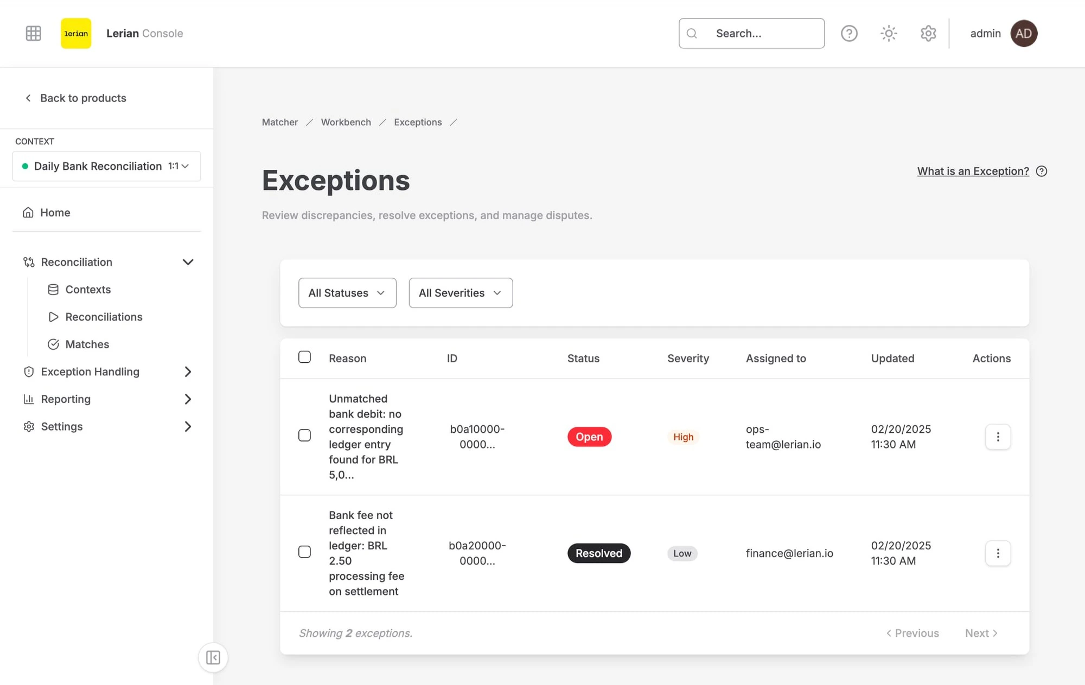
Task: Select the bank fee row checkbox
Action: (x=304, y=552)
